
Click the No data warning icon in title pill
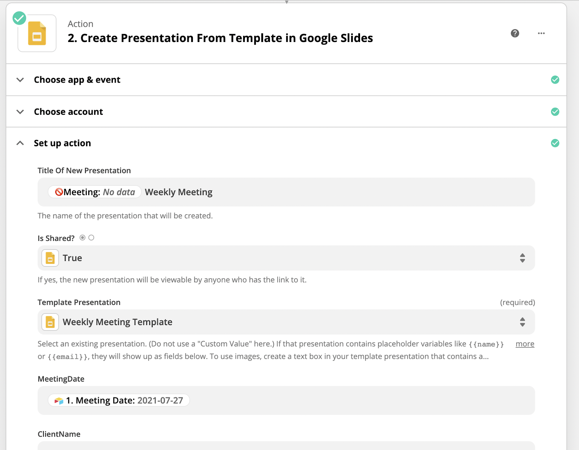(59, 192)
